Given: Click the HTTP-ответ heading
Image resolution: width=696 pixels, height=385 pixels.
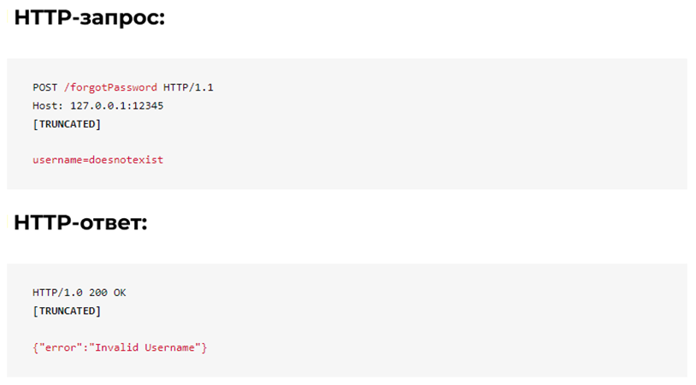Looking at the screenshot, I should tap(80, 222).
